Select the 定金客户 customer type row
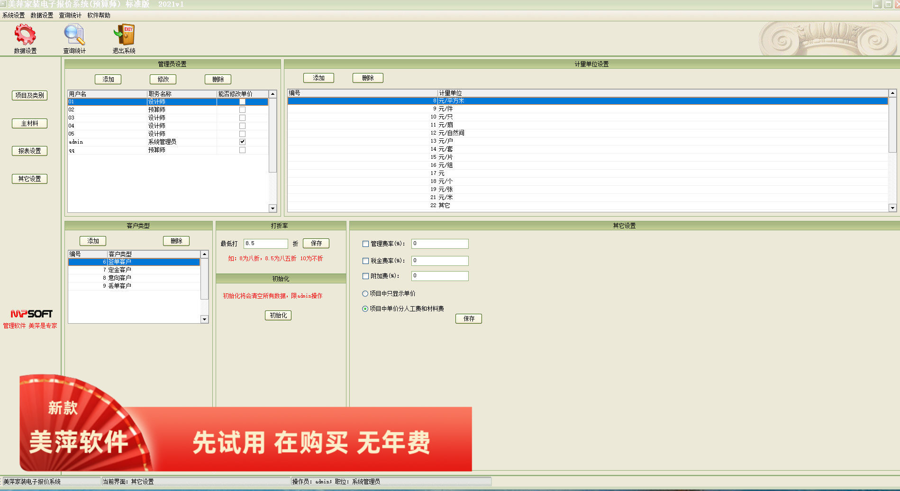This screenshot has height=491, width=900. 134,270
